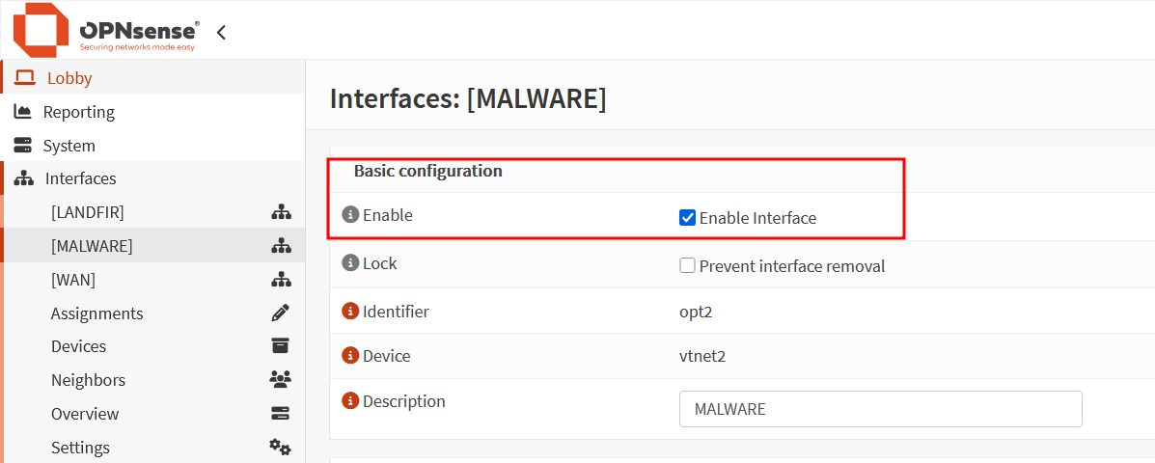Click the pencil icon next to Assignments

[280, 313]
